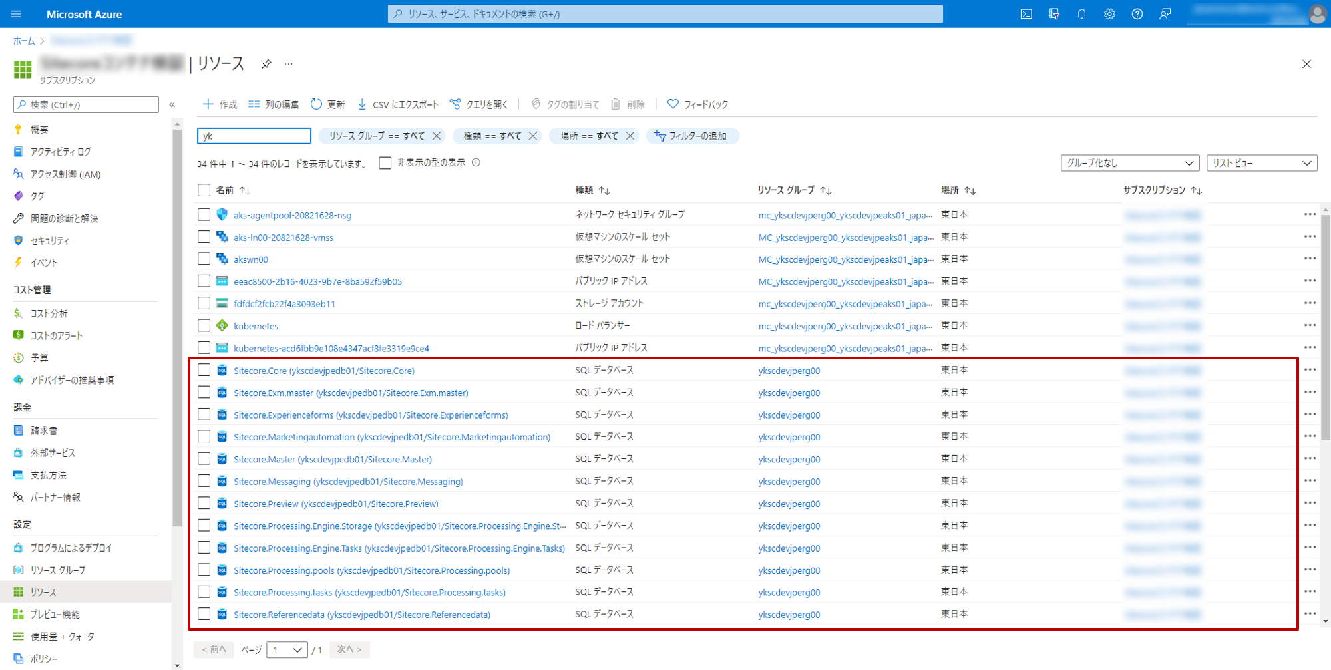Open Sitecore.Exm.master database link
Screen dimensions: 1331x670
pyautogui.click(x=351, y=393)
